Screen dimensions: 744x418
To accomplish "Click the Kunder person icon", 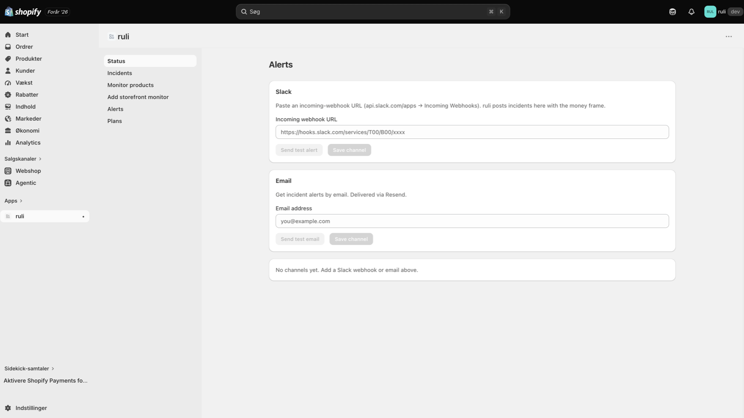I will (x=8, y=71).
